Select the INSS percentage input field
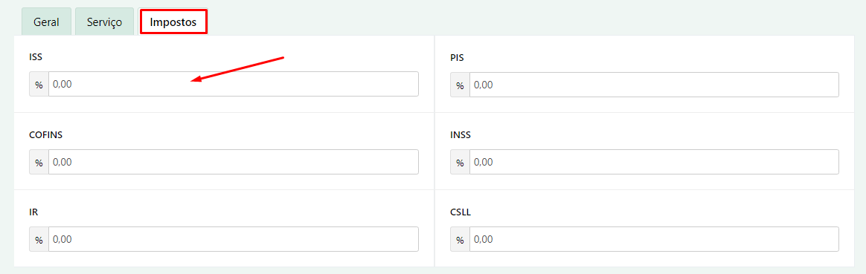866x274 pixels. pos(654,162)
